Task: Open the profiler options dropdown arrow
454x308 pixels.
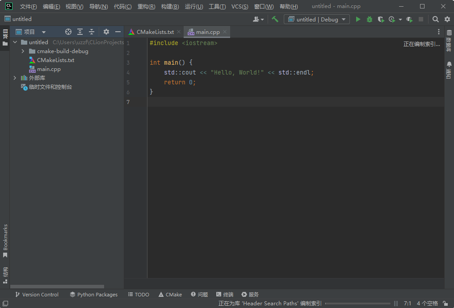Action: 400,20
